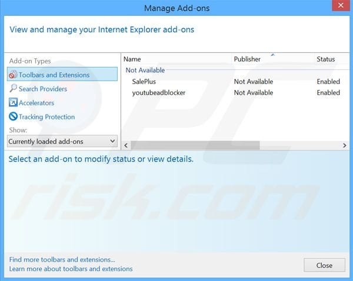
Task: Click the Close button
Action: (x=324, y=265)
